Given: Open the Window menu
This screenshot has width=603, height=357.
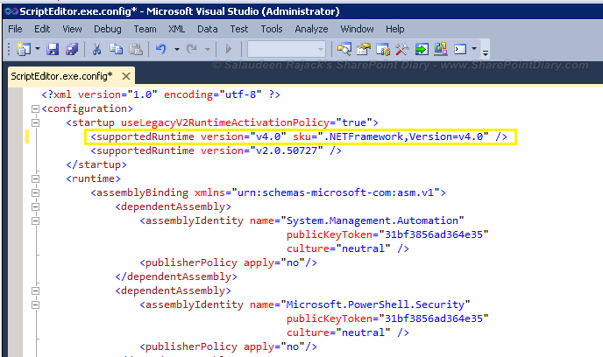Looking at the screenshot, I should coord(357,29).
